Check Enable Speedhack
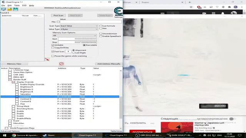 tap(101, 36)
